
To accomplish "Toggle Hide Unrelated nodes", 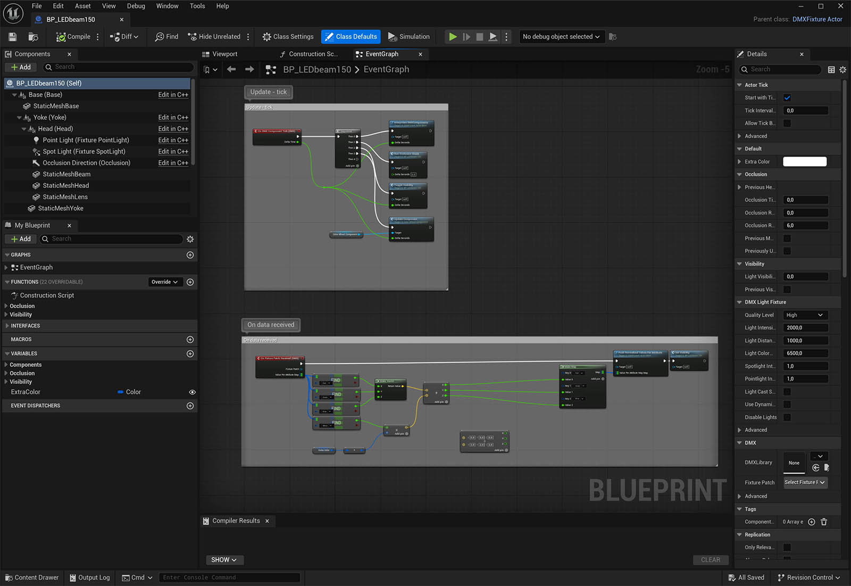I will tap(214, 37).
